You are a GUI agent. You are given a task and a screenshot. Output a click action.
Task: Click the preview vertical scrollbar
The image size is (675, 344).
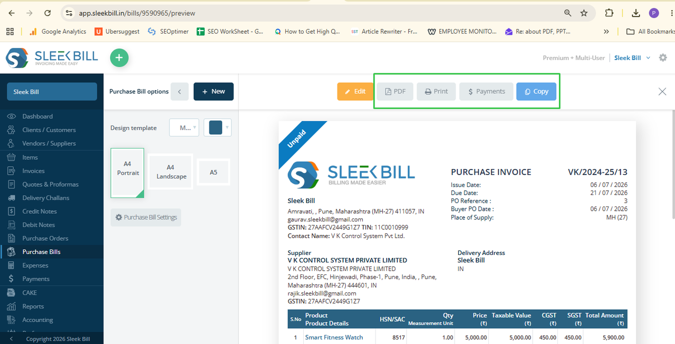coord(672,164)
